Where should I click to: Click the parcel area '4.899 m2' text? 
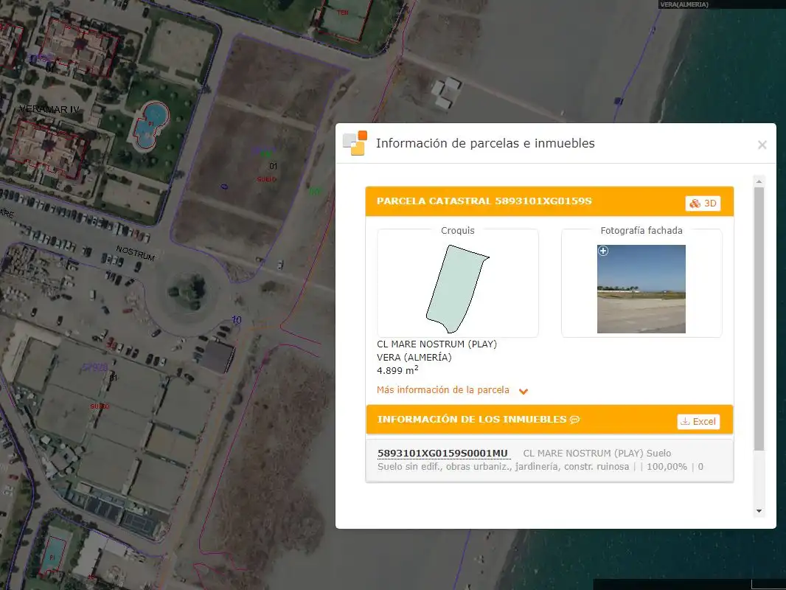pyautogui.click(x=397, y=370)
